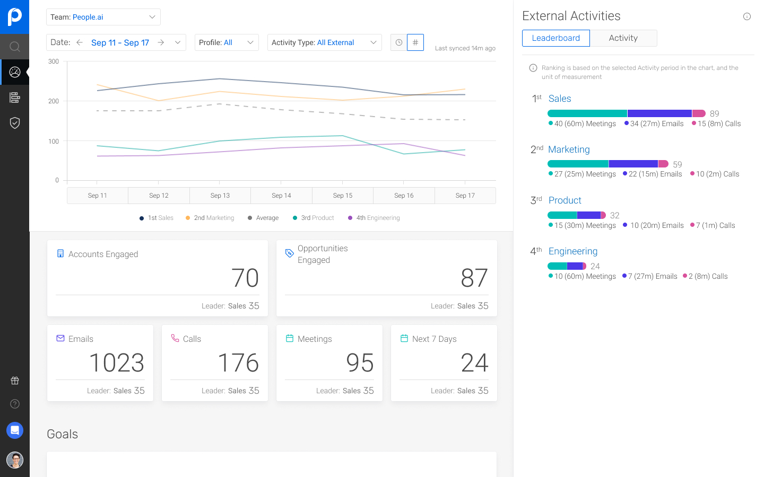Toggle the 4th Engineering legend series

(374, 218)
